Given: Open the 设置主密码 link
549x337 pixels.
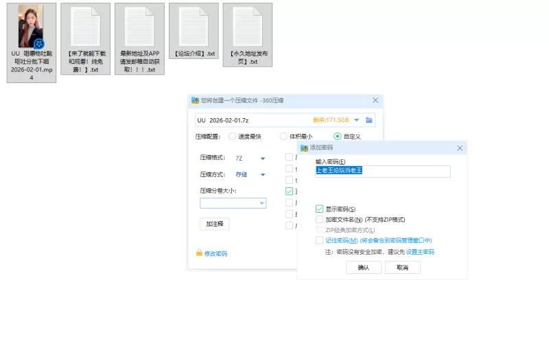Looking at the screenshot, I should coord(420,252).
